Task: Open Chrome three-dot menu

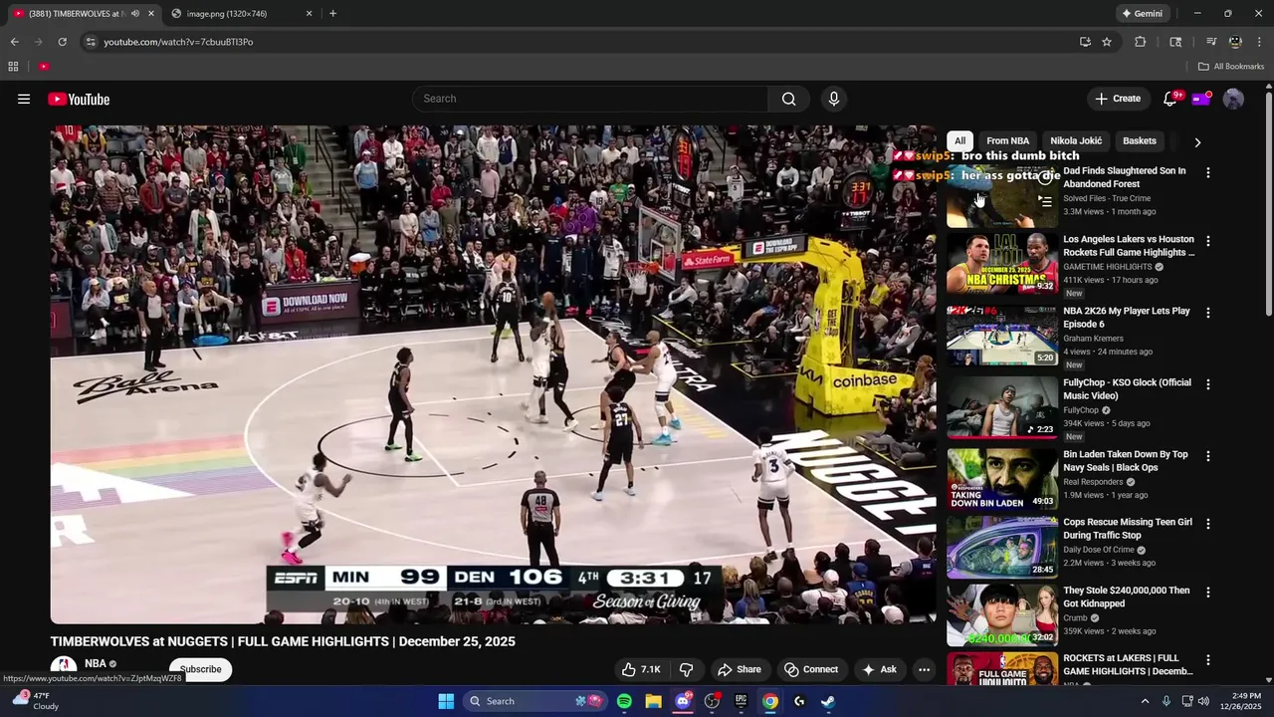Action: 1260,42
